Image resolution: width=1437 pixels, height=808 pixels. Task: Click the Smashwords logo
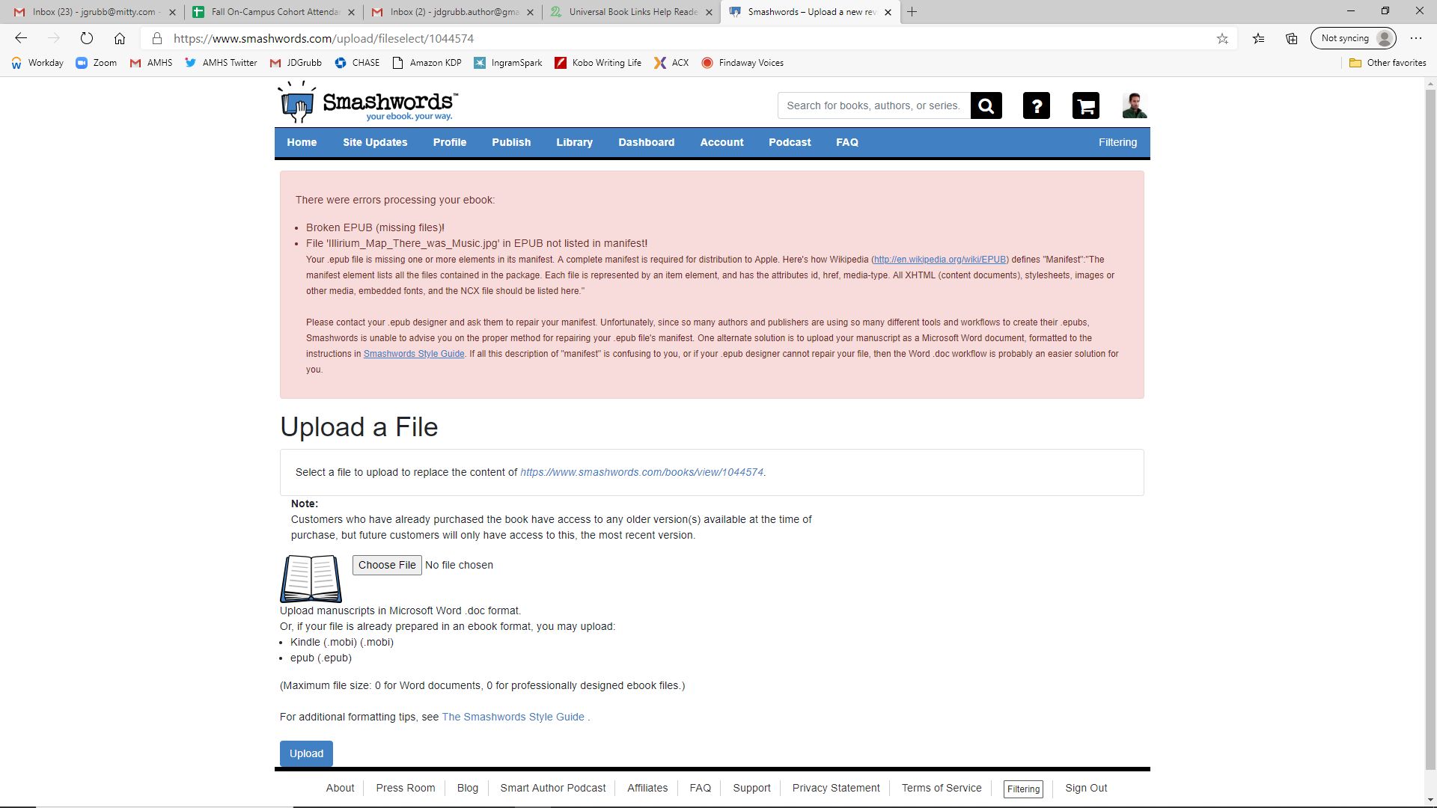point(368,102)
